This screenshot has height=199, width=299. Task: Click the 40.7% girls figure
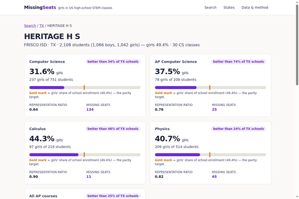pyautogui.click(x=172, y=139)
